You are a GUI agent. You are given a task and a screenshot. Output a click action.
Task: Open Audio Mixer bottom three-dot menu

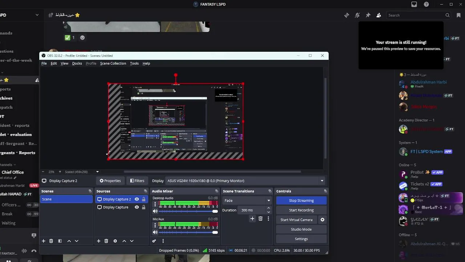(x=163, y=241)
